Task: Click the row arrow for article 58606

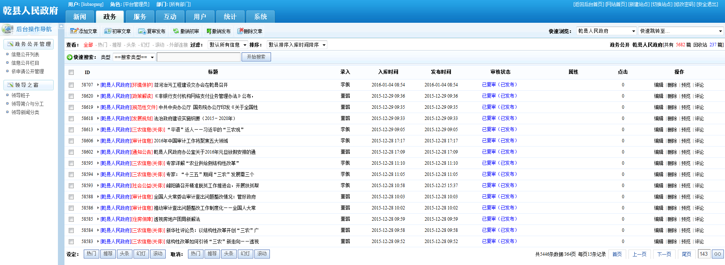Action: (98, 141)
